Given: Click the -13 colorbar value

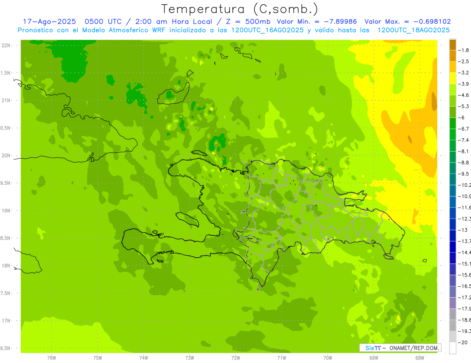Looking at the screenshot, I should (x=464, y=230).
